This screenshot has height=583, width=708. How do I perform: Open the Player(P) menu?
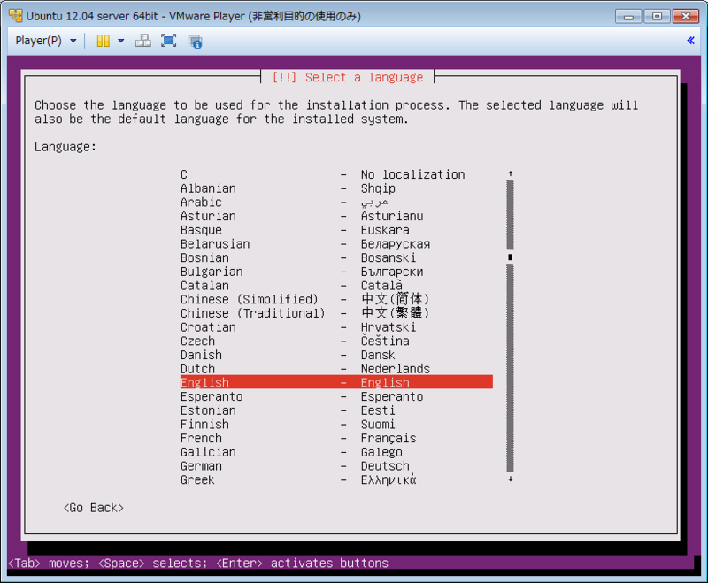point(45,41)
